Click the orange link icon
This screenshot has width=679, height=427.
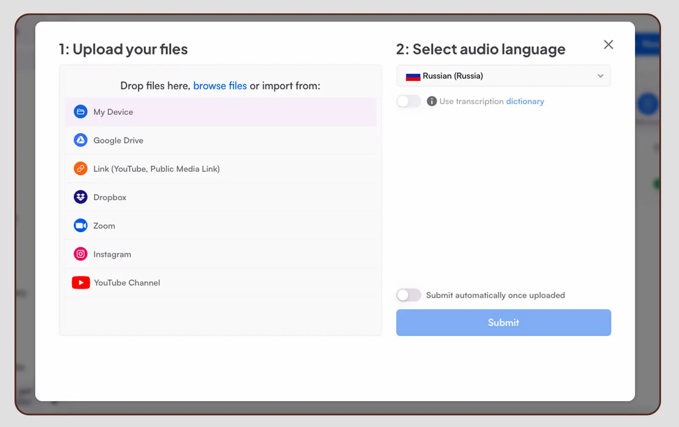tap(80, 169)
